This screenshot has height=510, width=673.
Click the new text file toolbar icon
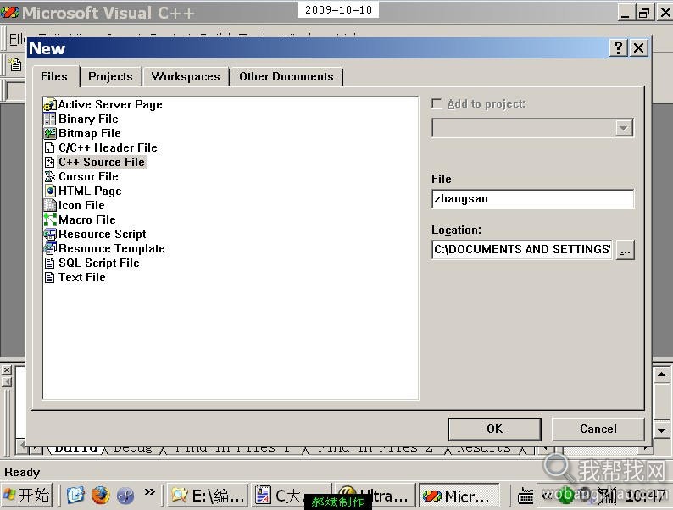point(15,64)
